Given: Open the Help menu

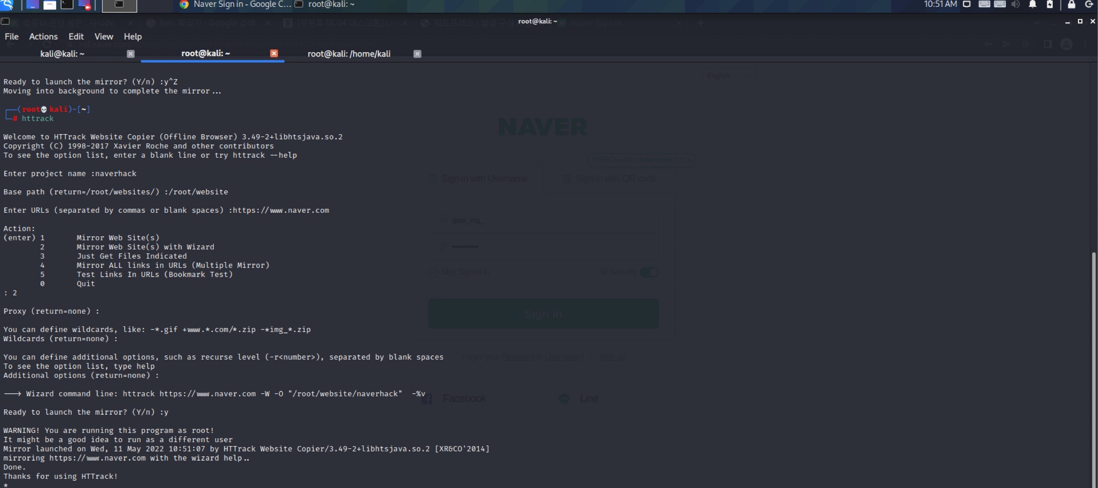Looking at the screenshot, I should (132, 37).
